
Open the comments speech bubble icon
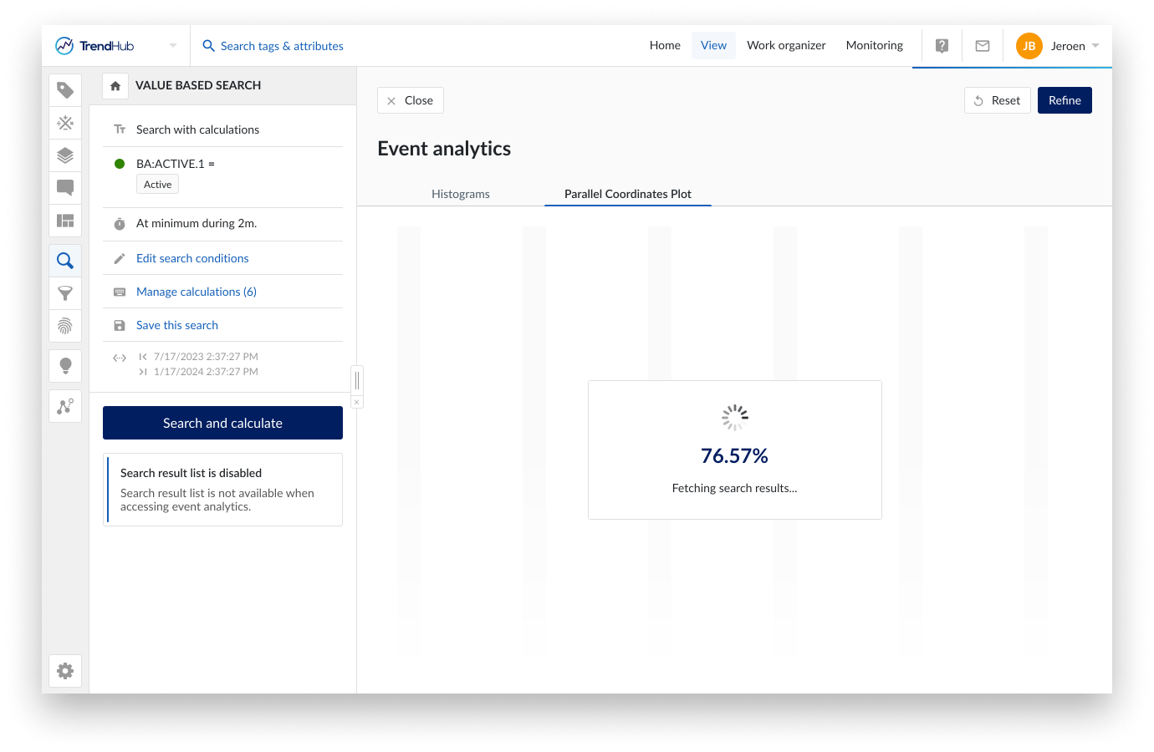(65, 188)
